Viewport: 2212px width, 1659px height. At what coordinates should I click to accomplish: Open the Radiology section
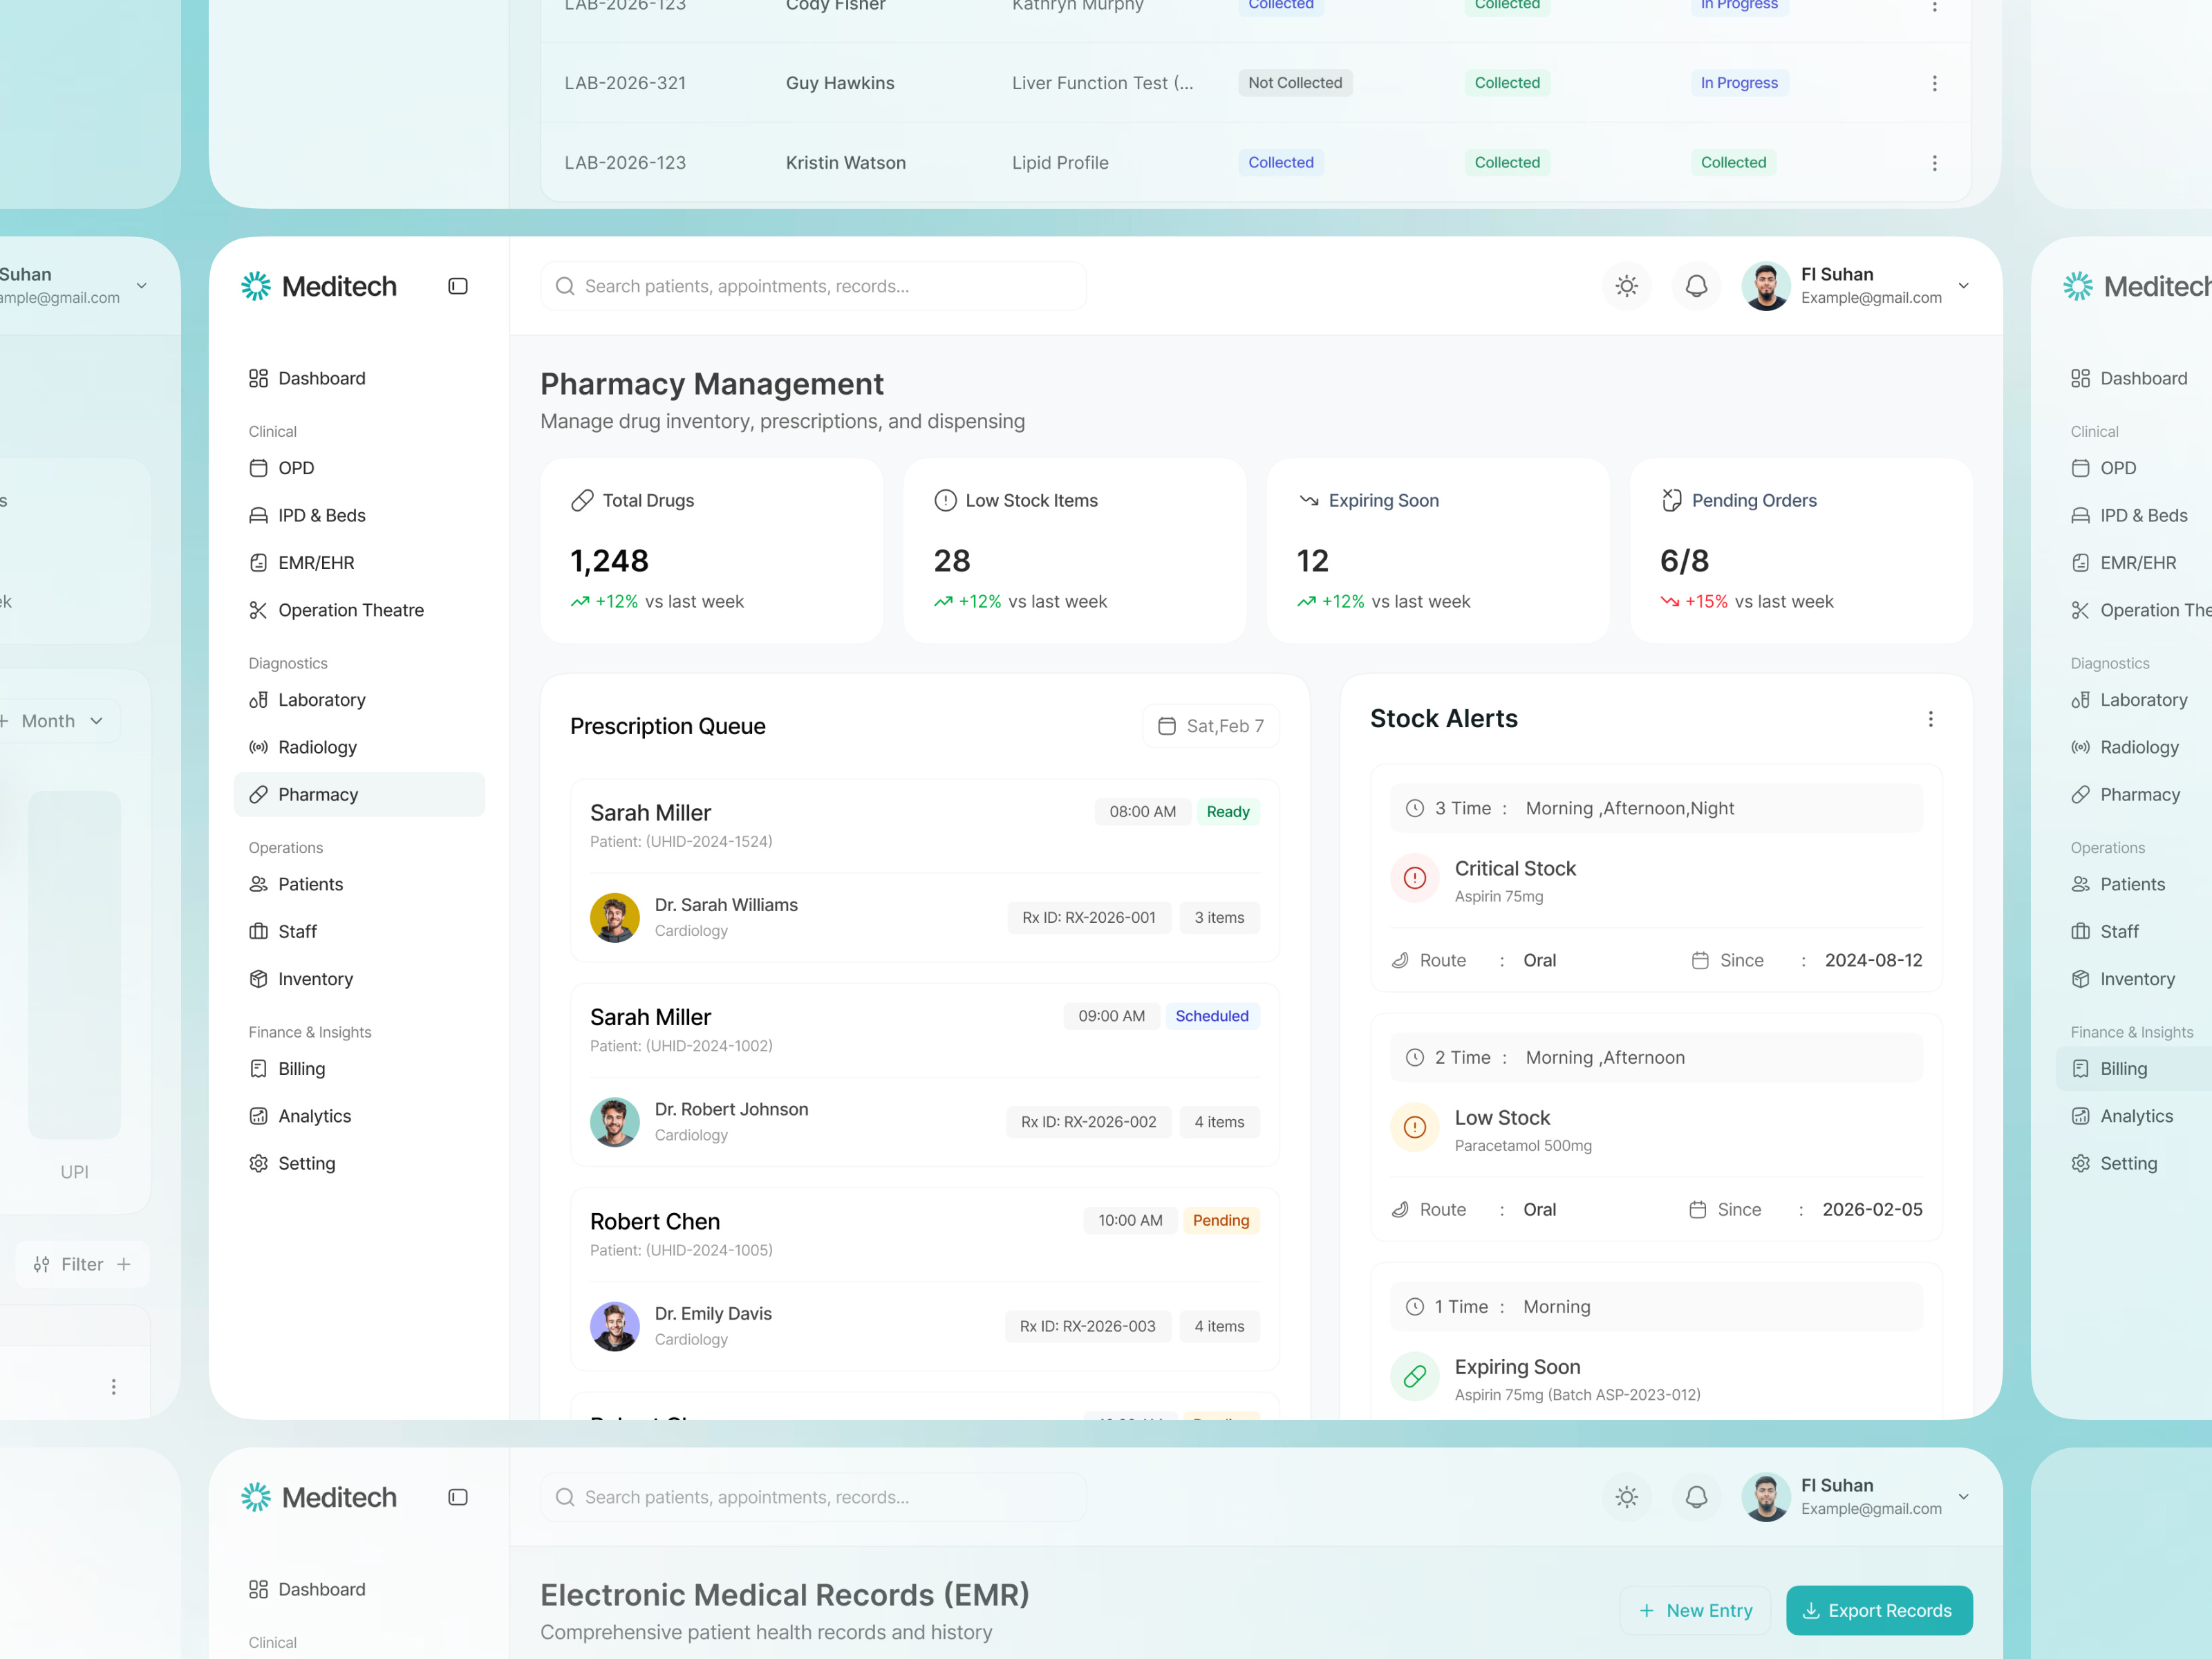point(316,747)
